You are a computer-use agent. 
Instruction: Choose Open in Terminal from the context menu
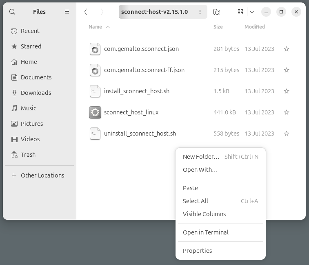pyautogui.click(x=220, y=232)
